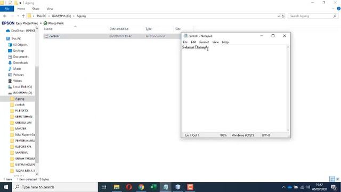
Task: Launch Opera browser from taskbar
Action: (129, 187)
